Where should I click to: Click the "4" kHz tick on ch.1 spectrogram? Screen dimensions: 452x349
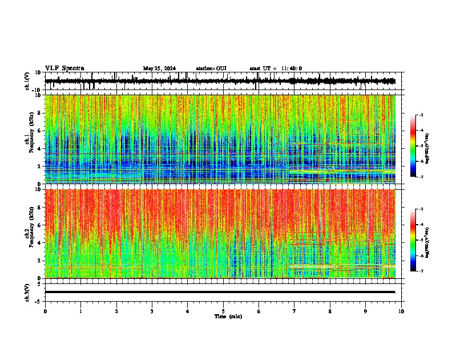coord(40,149)
